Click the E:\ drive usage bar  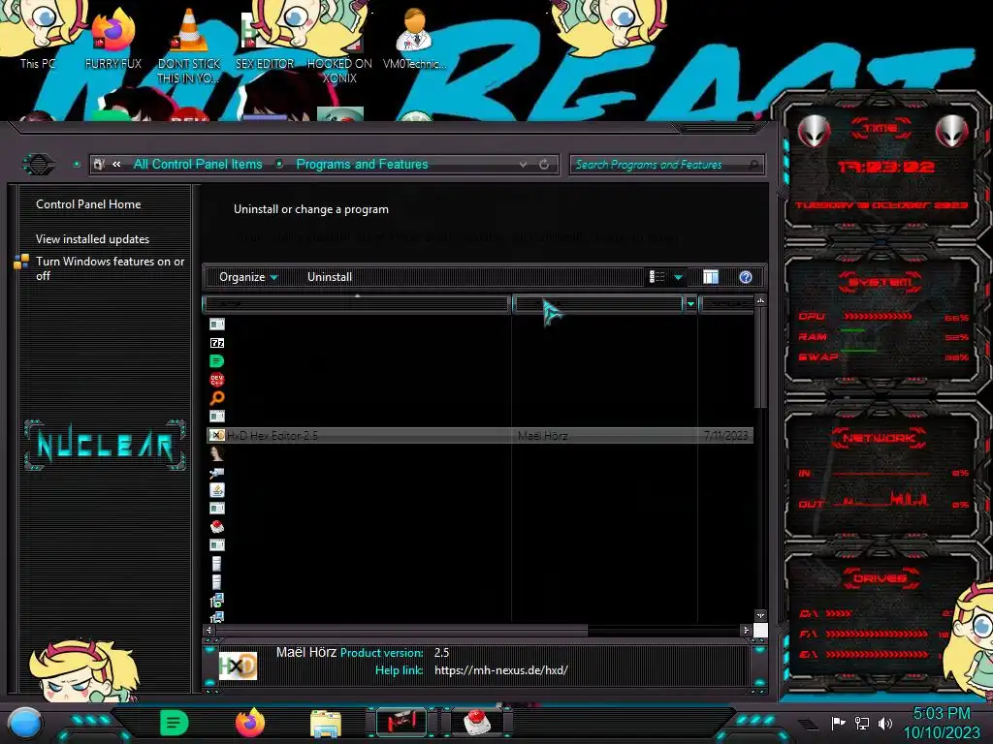(877, 654)
